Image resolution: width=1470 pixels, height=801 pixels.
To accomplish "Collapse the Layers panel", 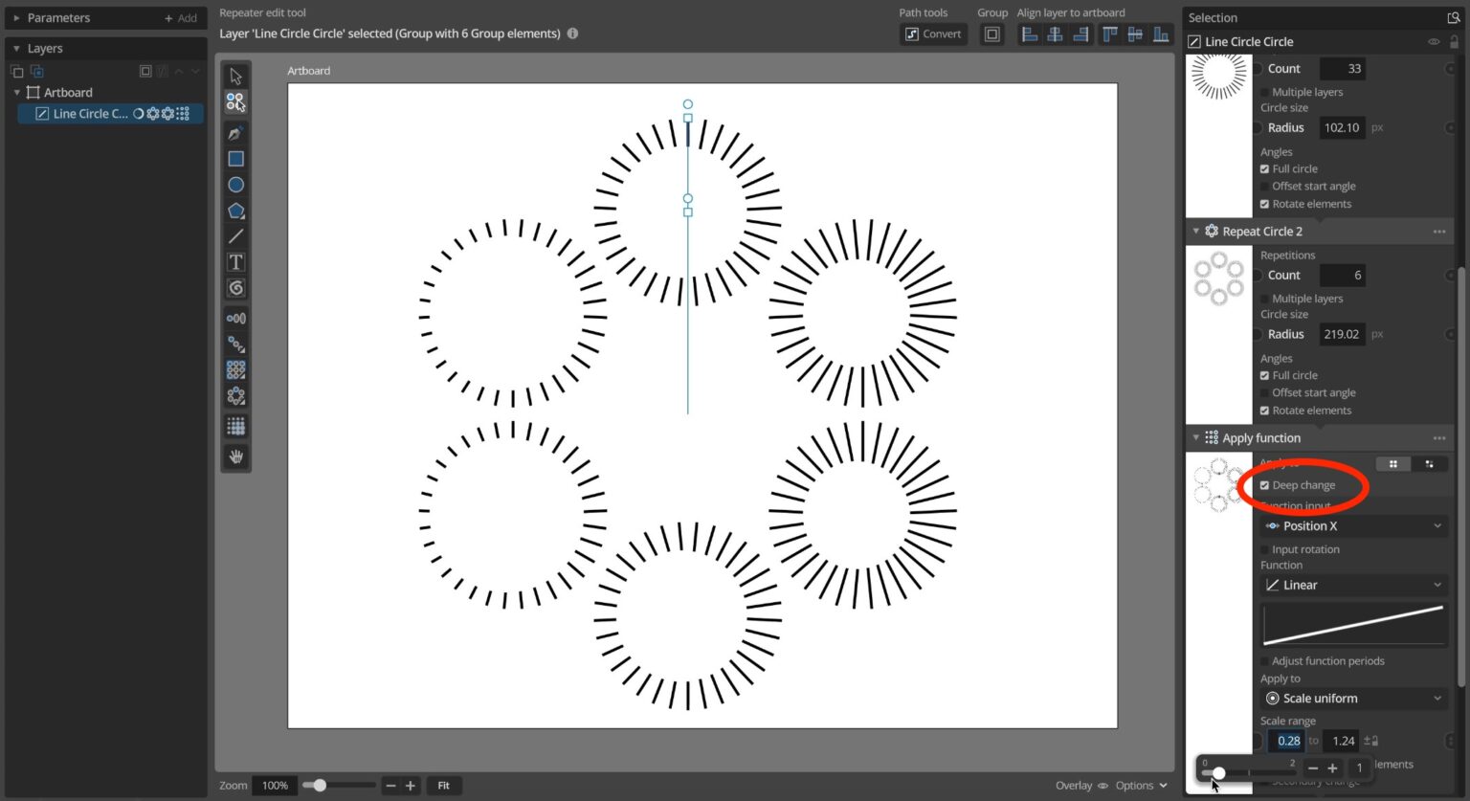I will tap(16, 48).
